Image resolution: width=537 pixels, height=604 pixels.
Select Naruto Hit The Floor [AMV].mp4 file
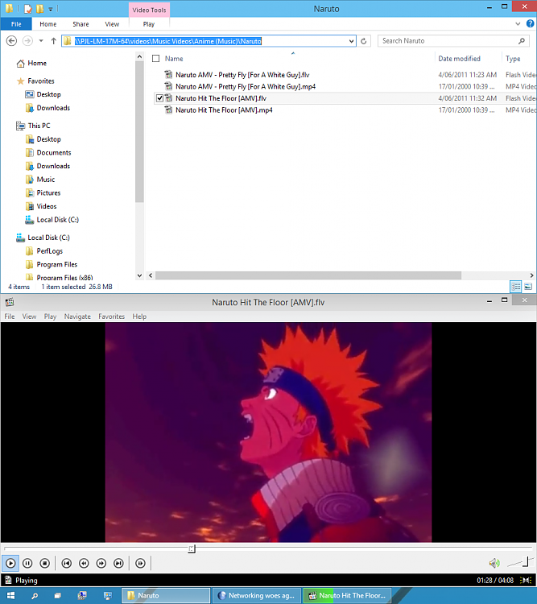(224, 110)
